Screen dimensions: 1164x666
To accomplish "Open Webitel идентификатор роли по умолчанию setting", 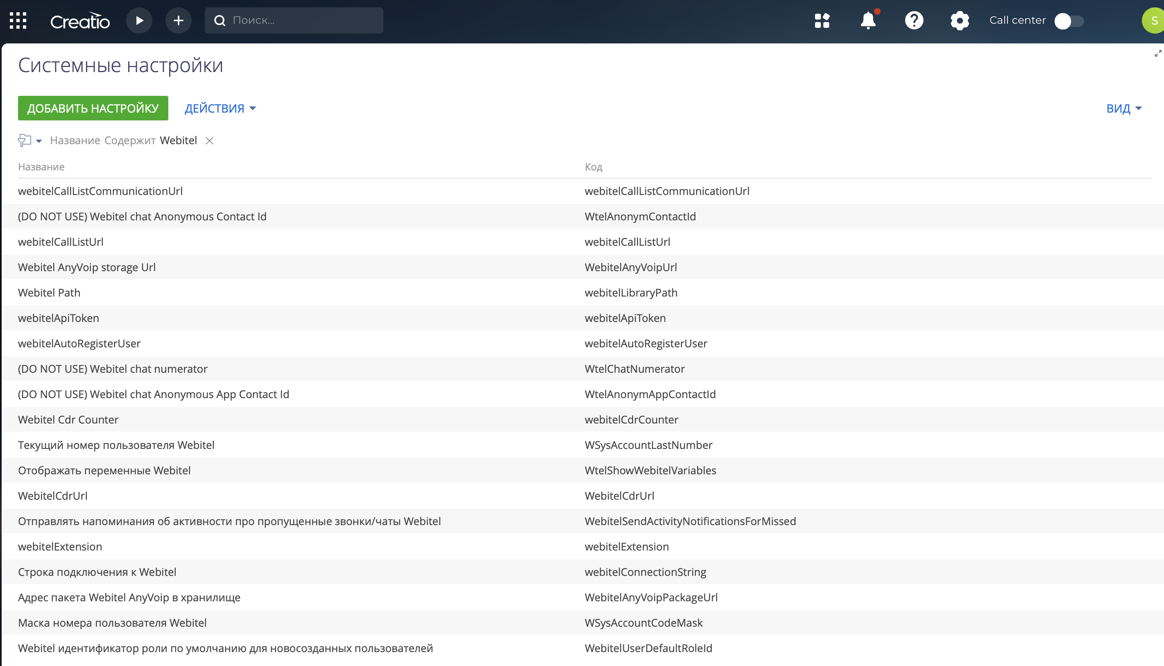I will coord(226,648).
